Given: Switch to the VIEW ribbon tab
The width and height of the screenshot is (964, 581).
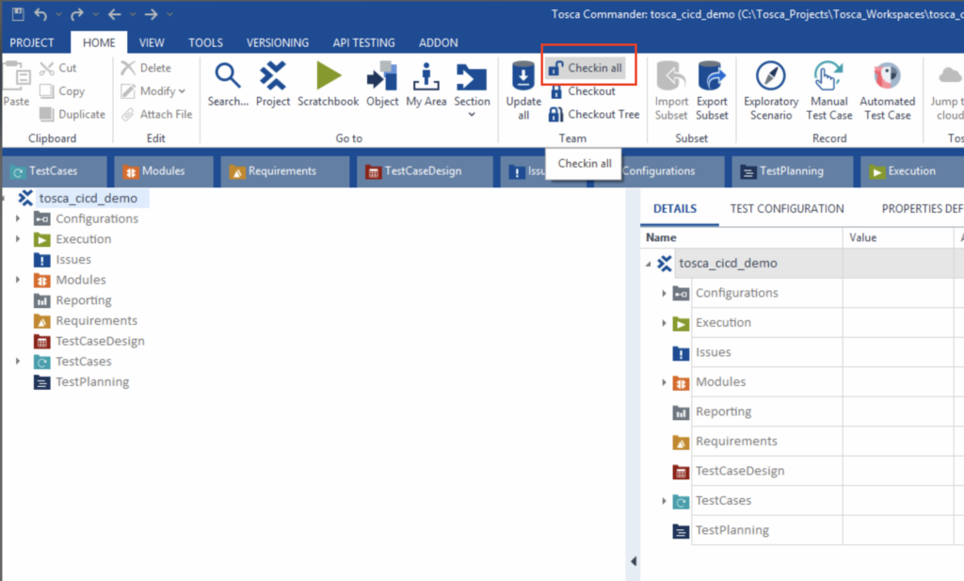Looking at the screenshot, I should (x=152, y=42).
